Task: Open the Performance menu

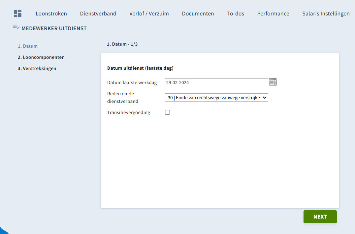Action: (273, 13)
